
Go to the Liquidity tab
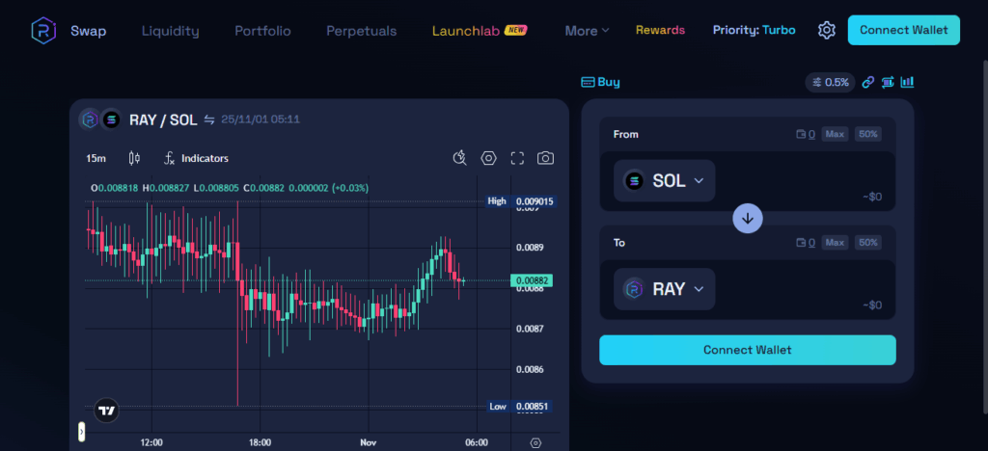(x=170, y=30)
